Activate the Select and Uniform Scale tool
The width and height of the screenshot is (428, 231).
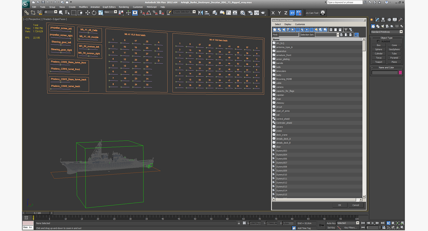(x=100, y=13)
